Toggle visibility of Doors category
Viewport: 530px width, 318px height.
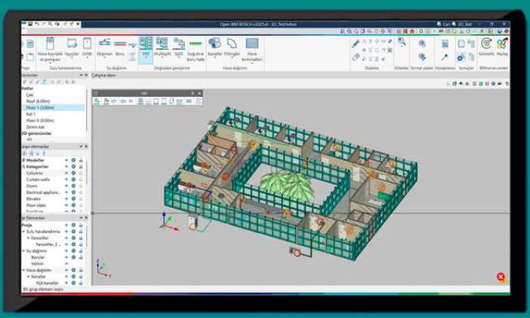tap(67, 185)
